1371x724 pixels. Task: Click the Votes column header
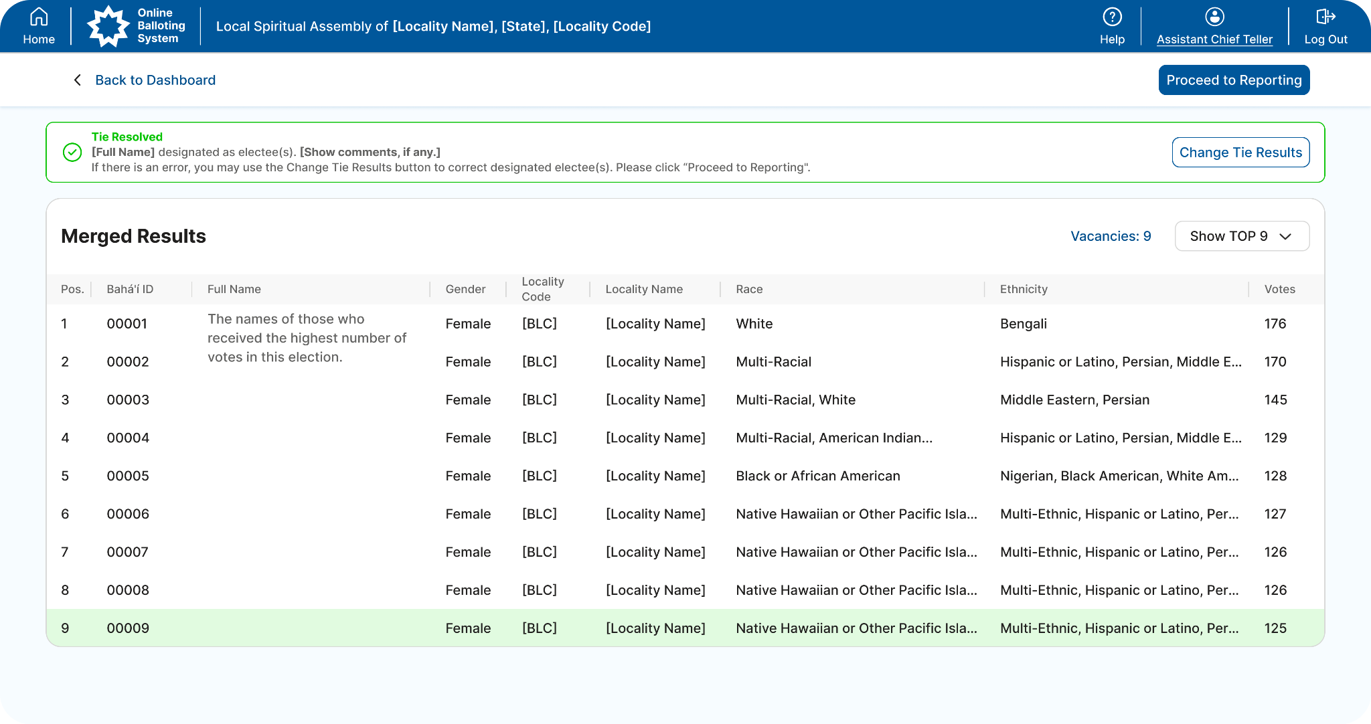[x=1279, y=289]
